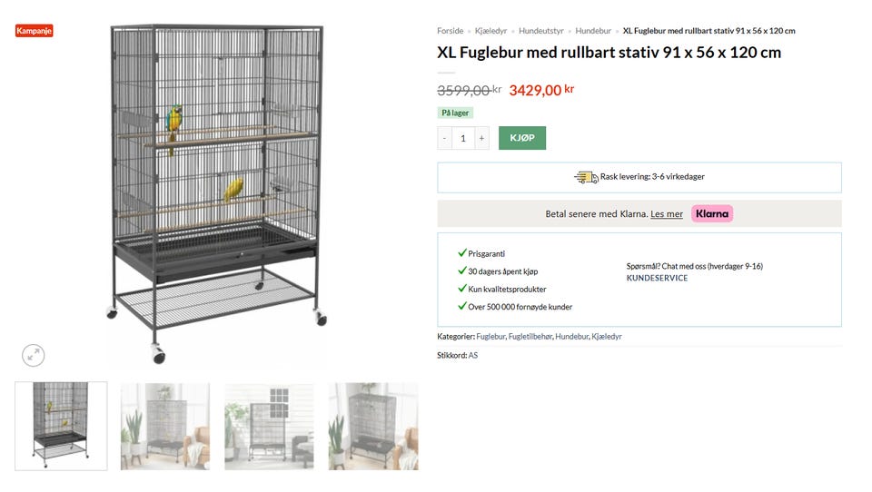Go to Forside breadcrumb
Image resolution: width=872 pixels, height=492 pixels.
coord(450,31)
